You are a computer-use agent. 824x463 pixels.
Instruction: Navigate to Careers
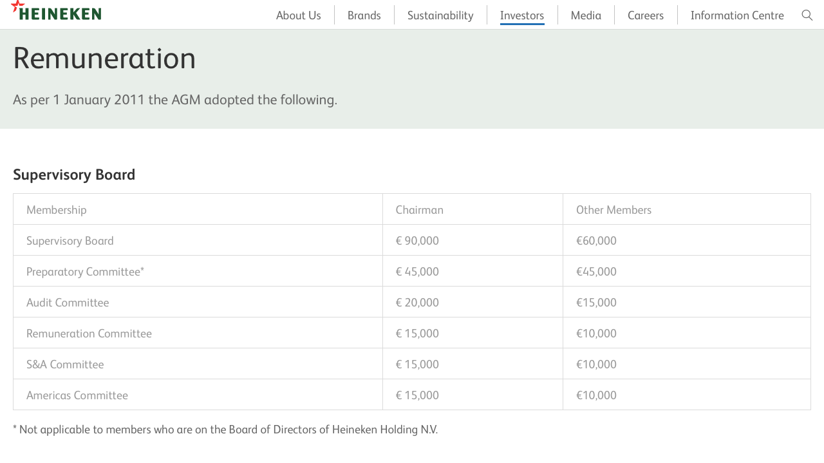click(x=646, y=15)
